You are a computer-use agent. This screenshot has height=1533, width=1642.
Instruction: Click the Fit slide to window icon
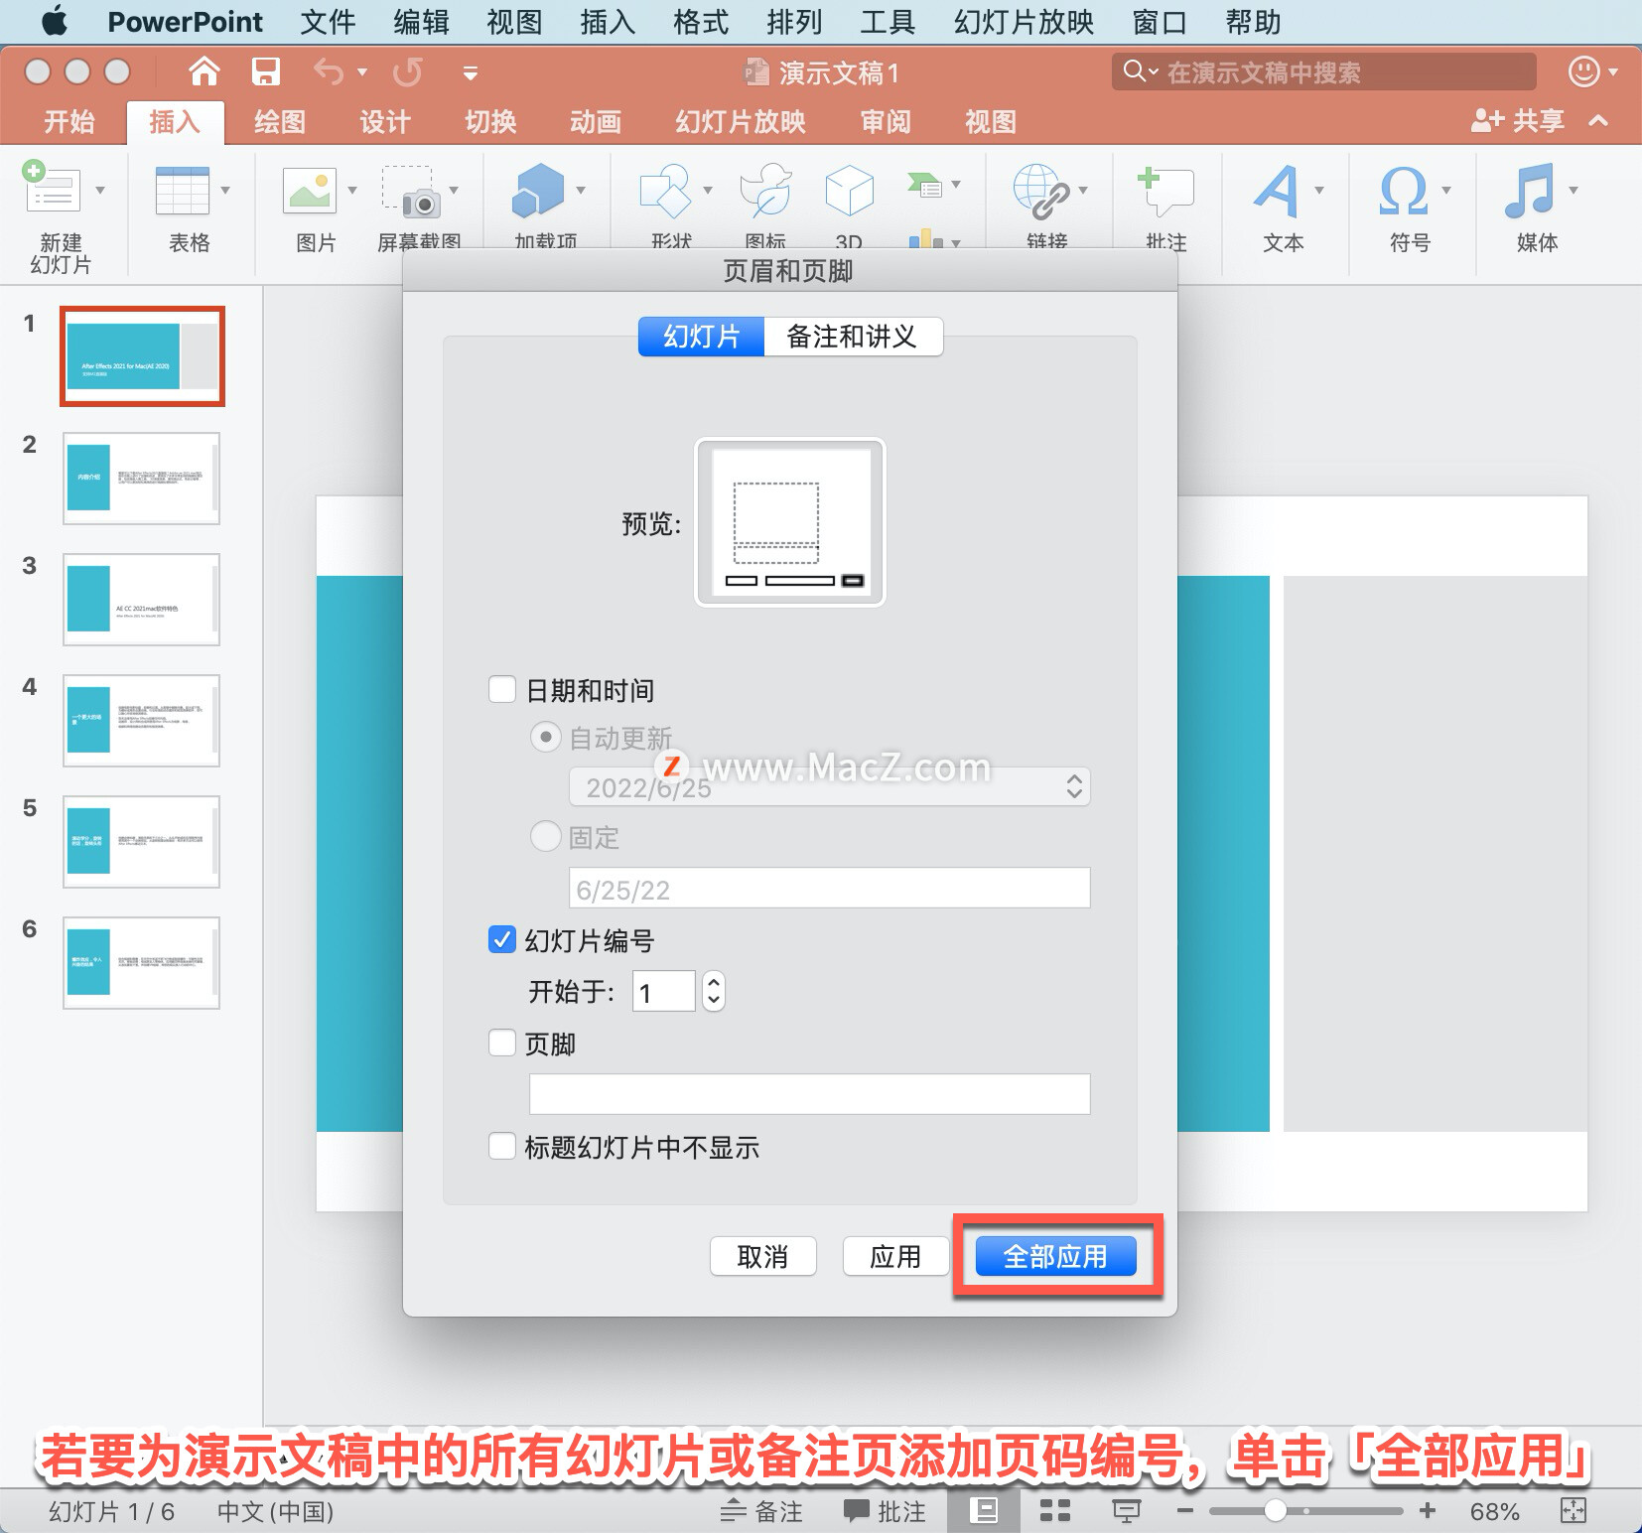pyautogui.click(x=1574, y=1511)
